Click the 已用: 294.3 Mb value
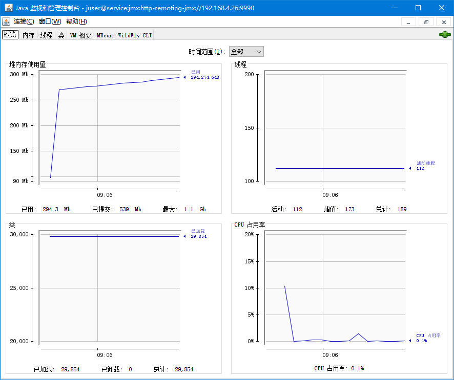This screenshot has height=380, width=454. pos(46,209)
